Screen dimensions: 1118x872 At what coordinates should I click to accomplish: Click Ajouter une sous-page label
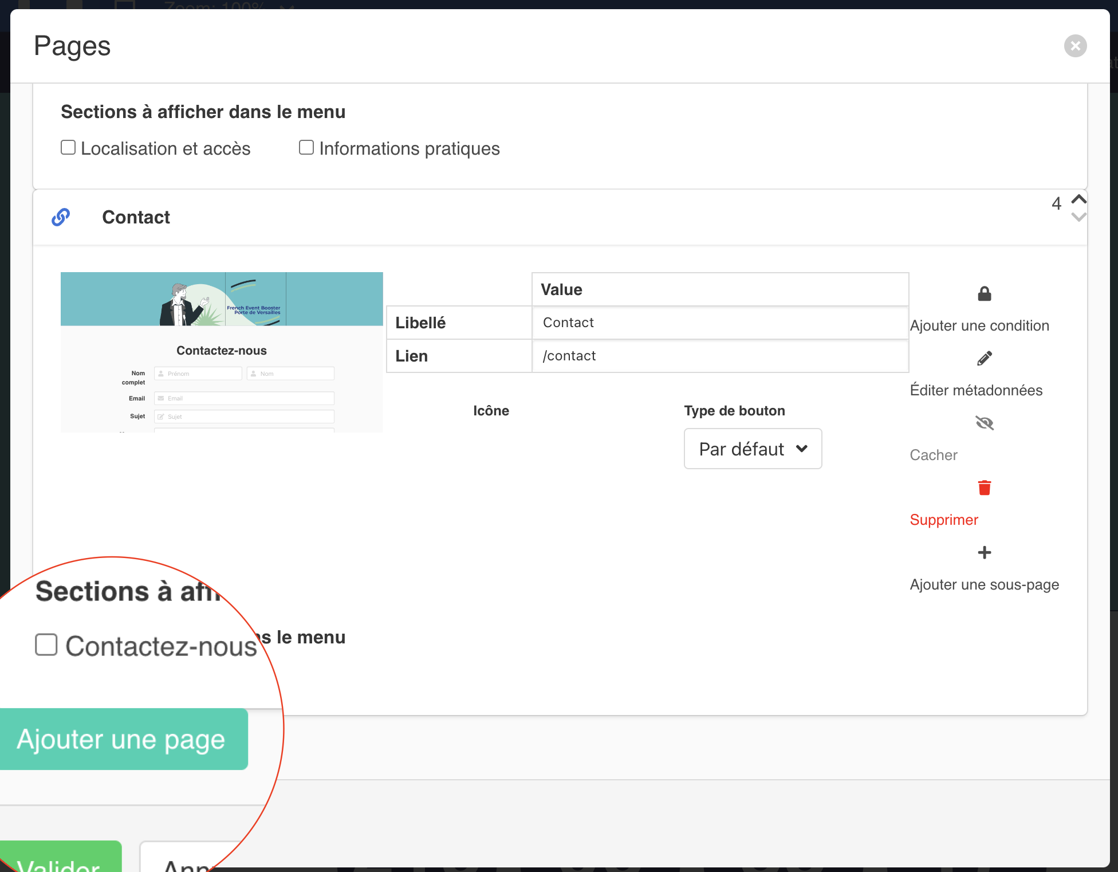pos(984,584)
